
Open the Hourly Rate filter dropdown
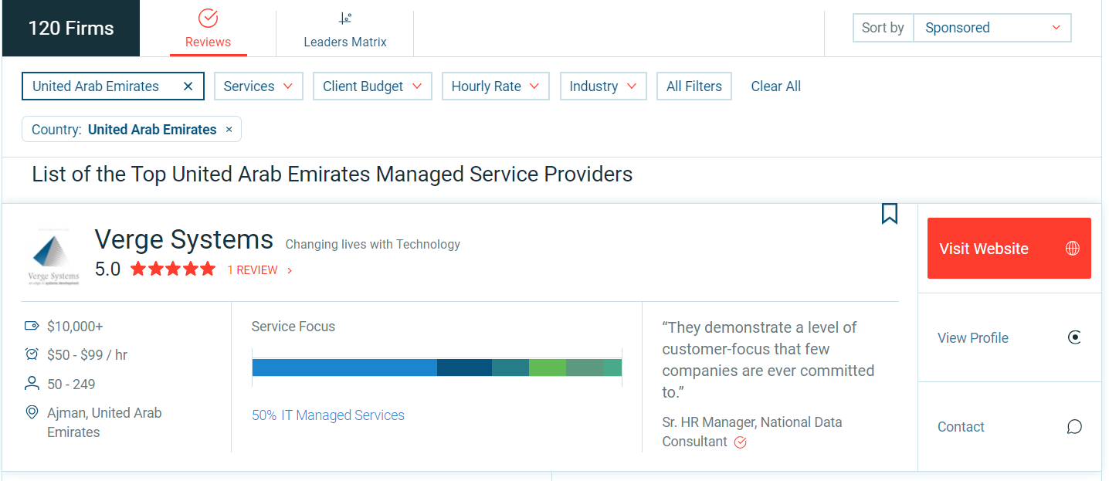pyautogui.click(x=495, y=86)
